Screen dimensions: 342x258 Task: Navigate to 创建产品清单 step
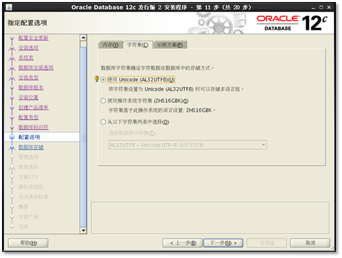pyautogui.click(x=33, y=107)
